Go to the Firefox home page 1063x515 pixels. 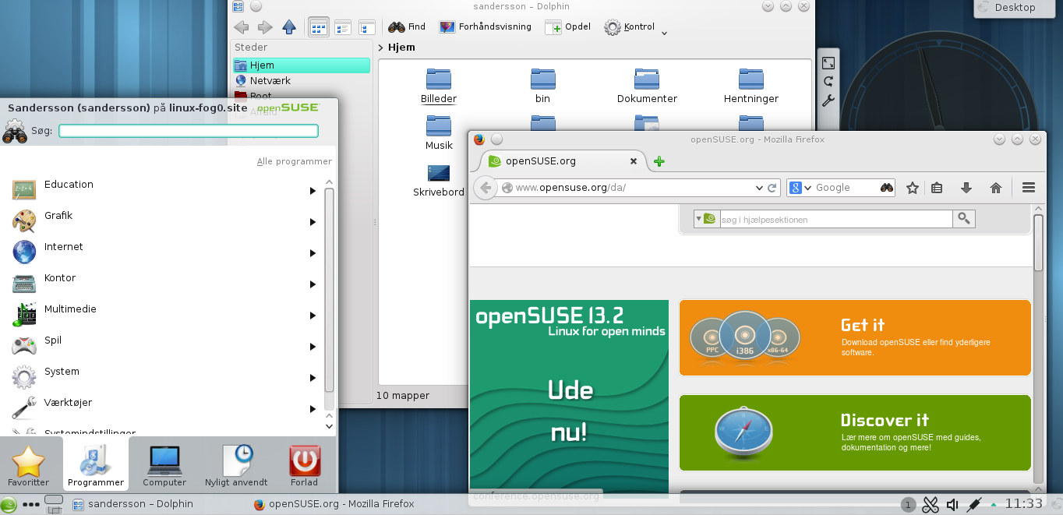(995, 188)
